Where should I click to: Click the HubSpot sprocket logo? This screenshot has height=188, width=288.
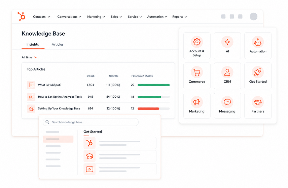pos(21,16)
